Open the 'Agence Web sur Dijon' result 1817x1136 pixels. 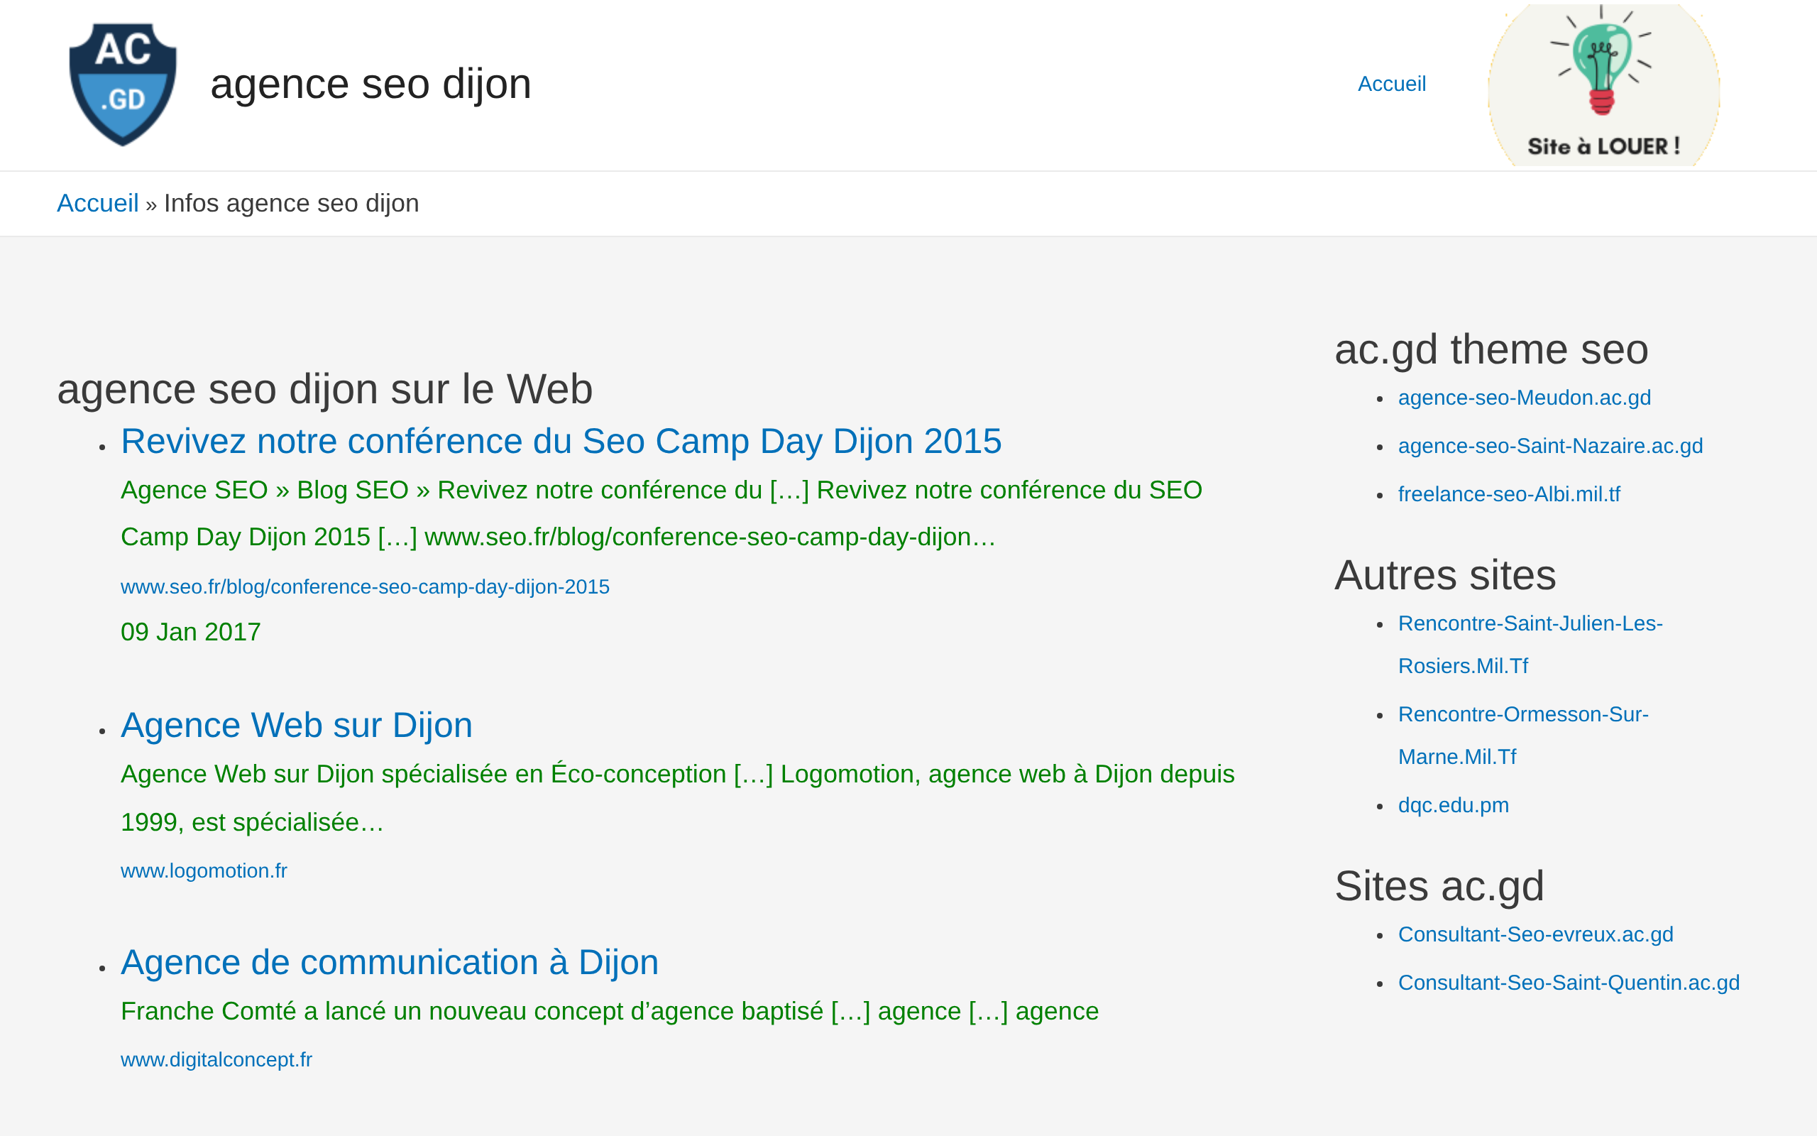click(297, 725)
